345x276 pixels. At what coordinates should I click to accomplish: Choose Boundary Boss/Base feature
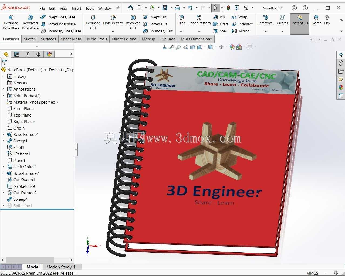point(61,31)
